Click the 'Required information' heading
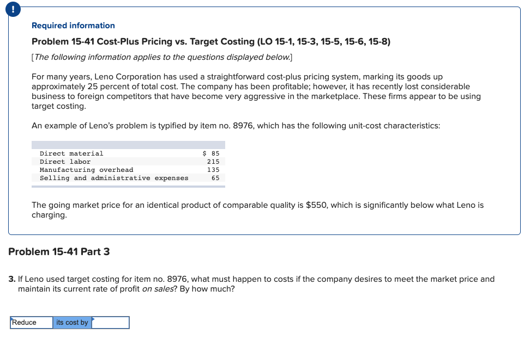Image resolution: width=524 pixels, height=340 pixels. click(x=73, y=26)
